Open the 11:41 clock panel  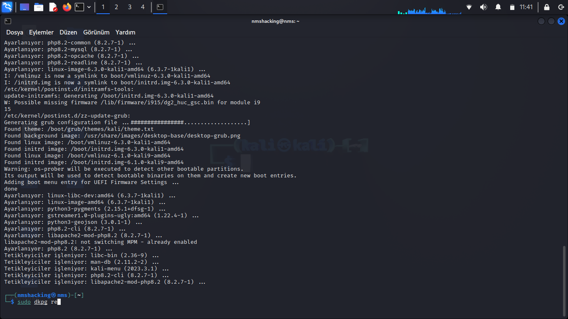tap(526, 7)
